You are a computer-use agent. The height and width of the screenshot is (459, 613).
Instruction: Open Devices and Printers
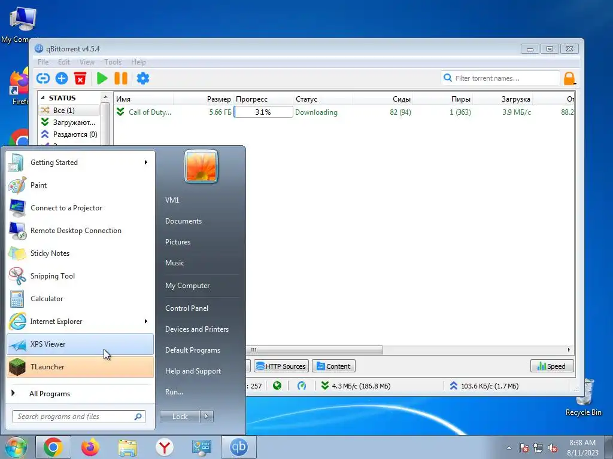point(196,329)
